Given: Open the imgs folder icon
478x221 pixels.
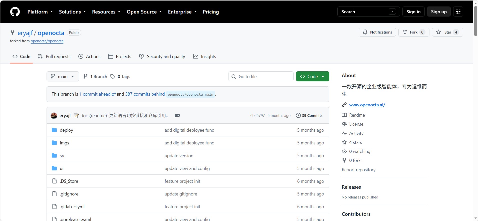Looking at the screenshot, I should tap(54, 143).
